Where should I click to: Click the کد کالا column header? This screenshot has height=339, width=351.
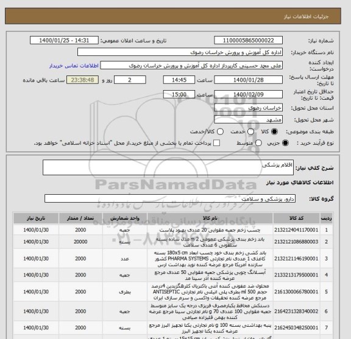(x=296, y=218)
